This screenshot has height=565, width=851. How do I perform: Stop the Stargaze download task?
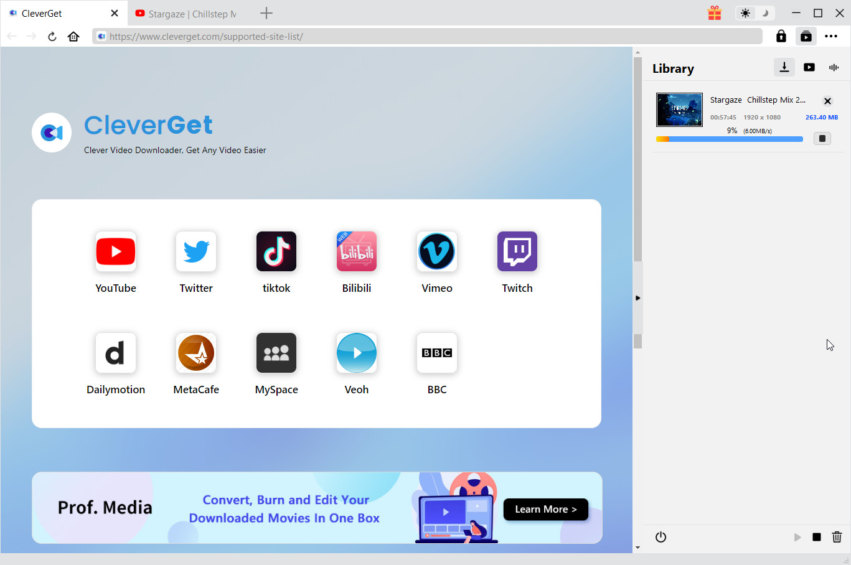(x=822, y=139)
